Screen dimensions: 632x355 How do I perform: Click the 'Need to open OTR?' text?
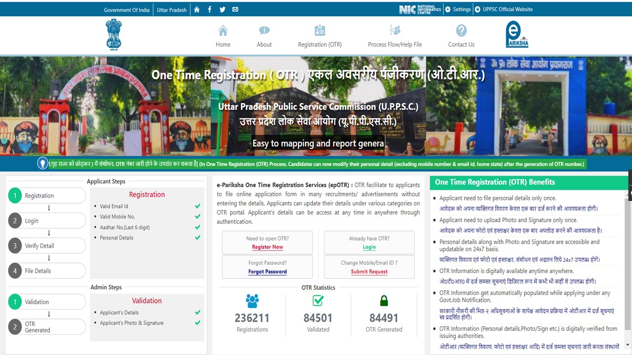[268, 239]
